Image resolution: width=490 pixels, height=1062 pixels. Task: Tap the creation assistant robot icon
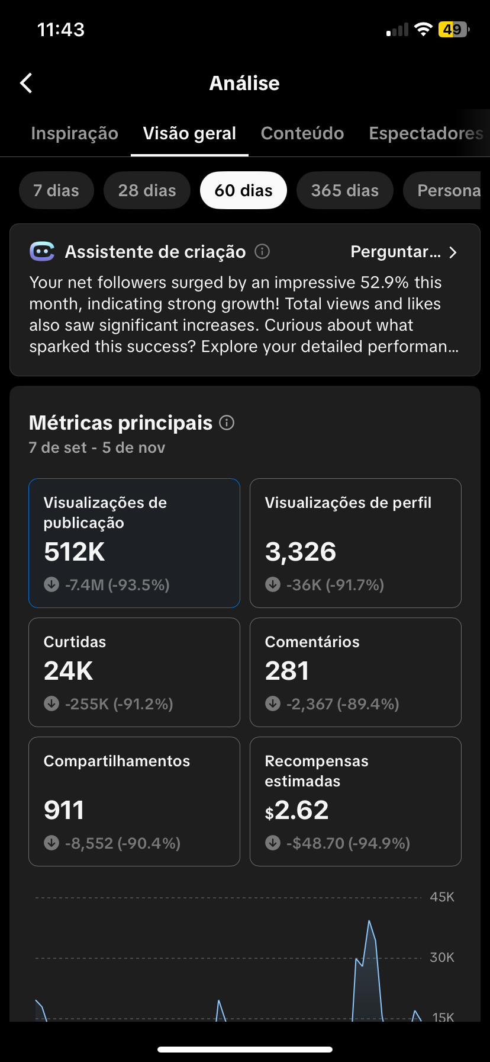42,252
